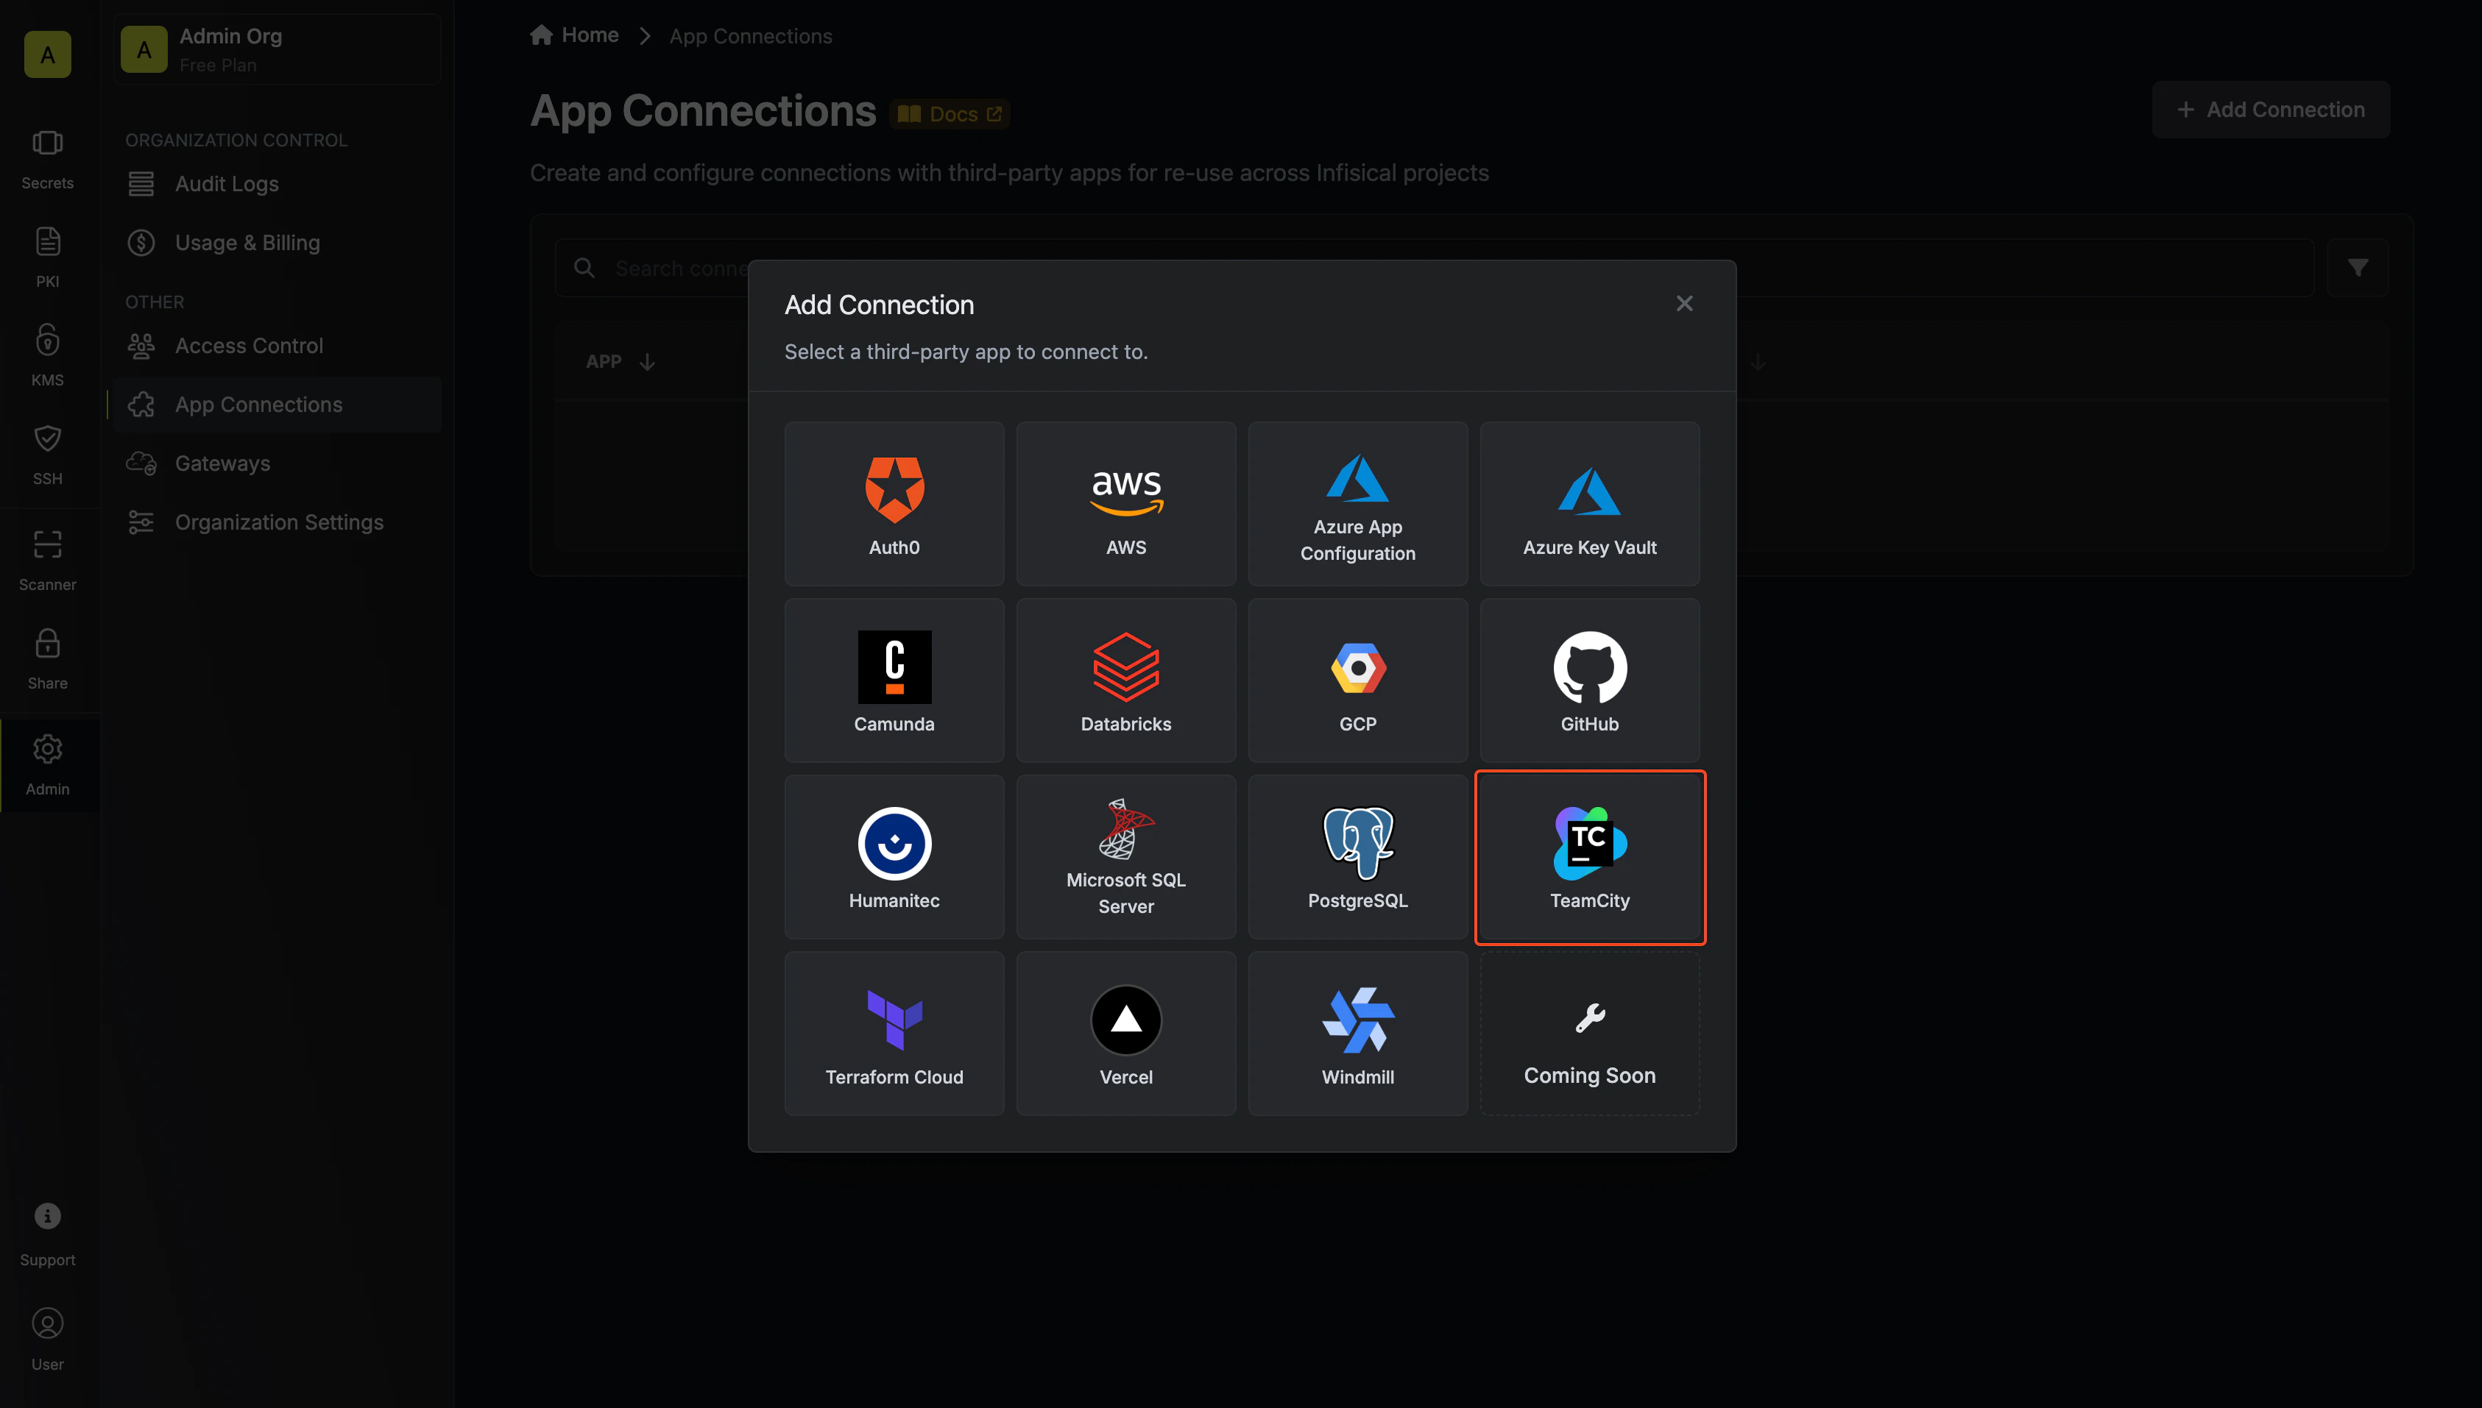Pick the GCP connection card
2482x1408 pixels.
(x=1357, y=680)
